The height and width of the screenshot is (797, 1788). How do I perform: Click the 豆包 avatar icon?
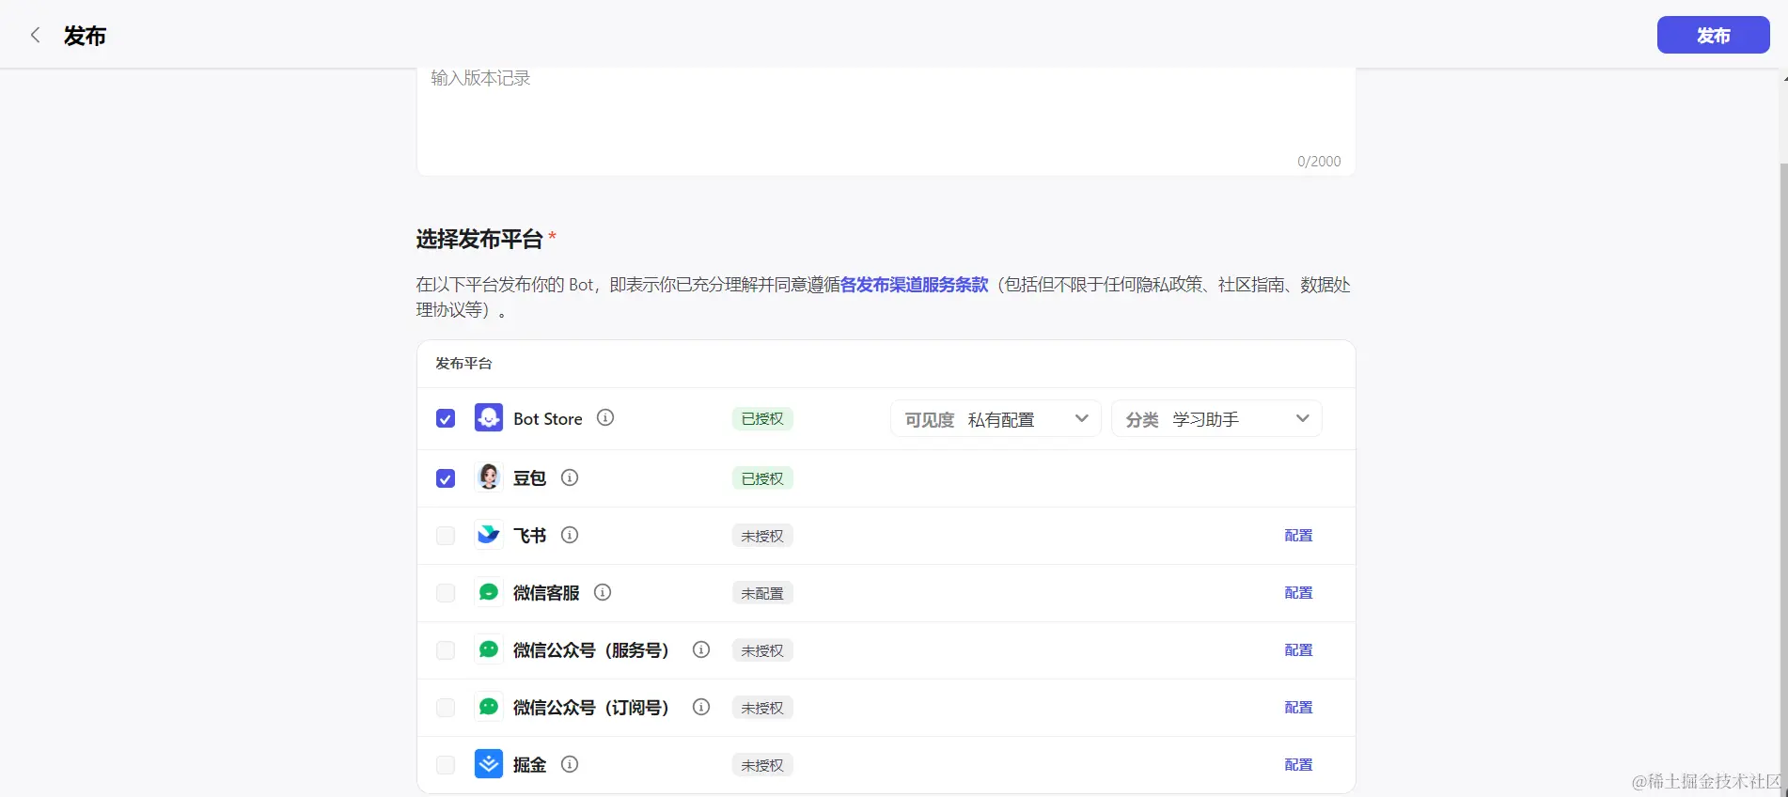(489, 477)
